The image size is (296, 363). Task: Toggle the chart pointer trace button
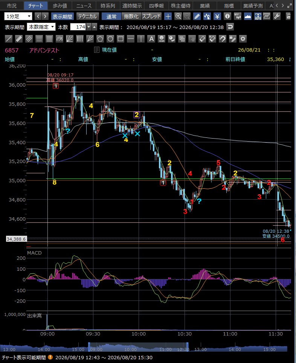[x=207, y=16]
